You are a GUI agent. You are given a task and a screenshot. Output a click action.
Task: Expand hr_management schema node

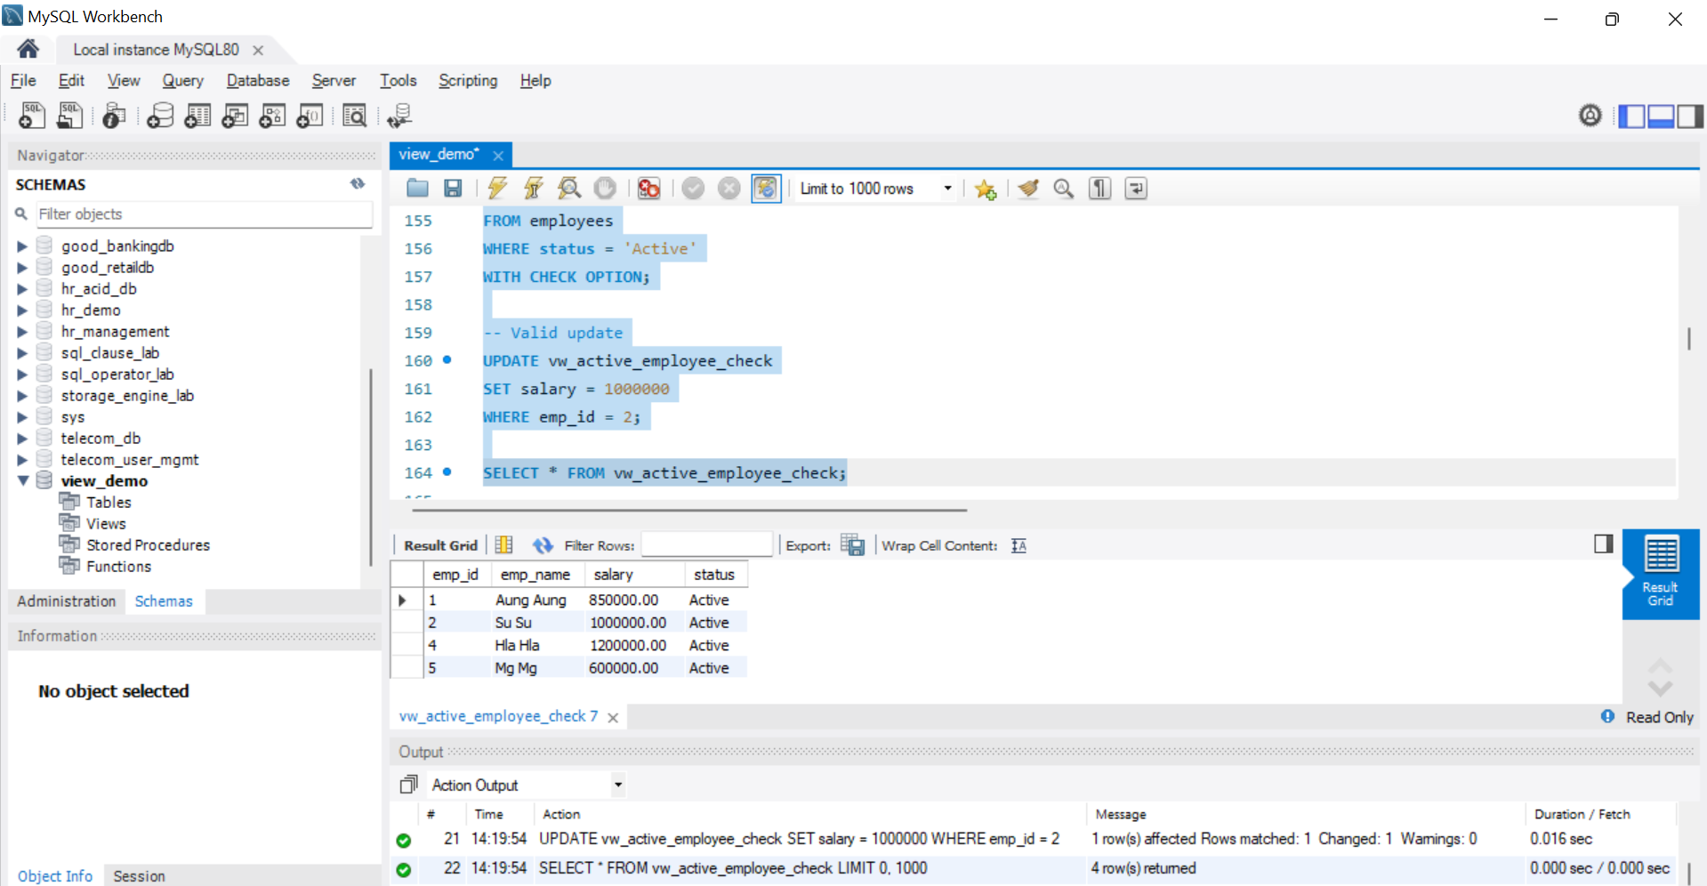[22, 332]
